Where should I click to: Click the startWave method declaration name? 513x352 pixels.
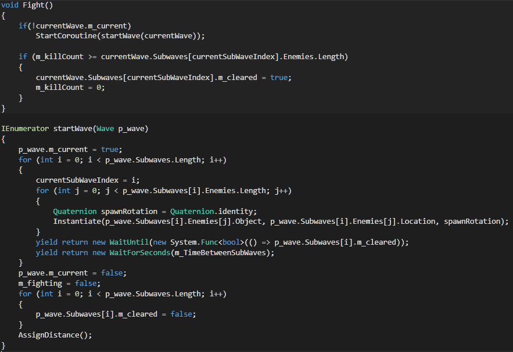[70, 128]
